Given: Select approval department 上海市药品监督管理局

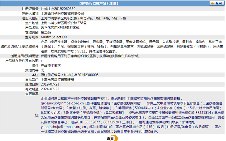Looking at the screenshot, I should click(57, 80).
